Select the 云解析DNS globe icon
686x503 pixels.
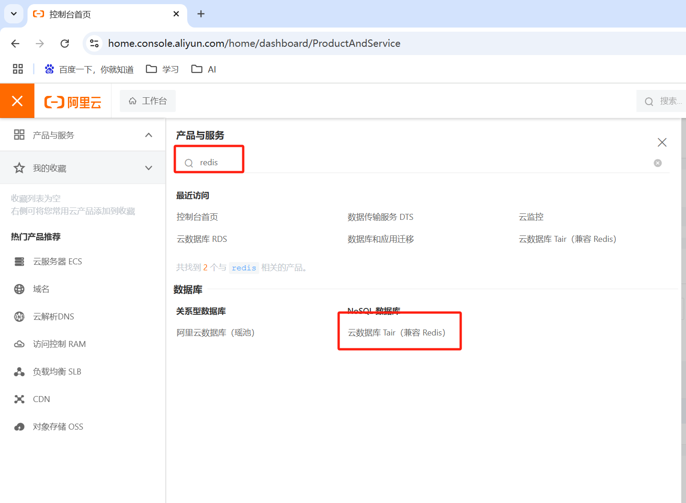click(19, 316)
